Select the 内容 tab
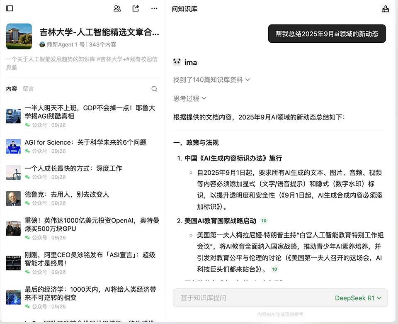 click(x=12, y=89)
